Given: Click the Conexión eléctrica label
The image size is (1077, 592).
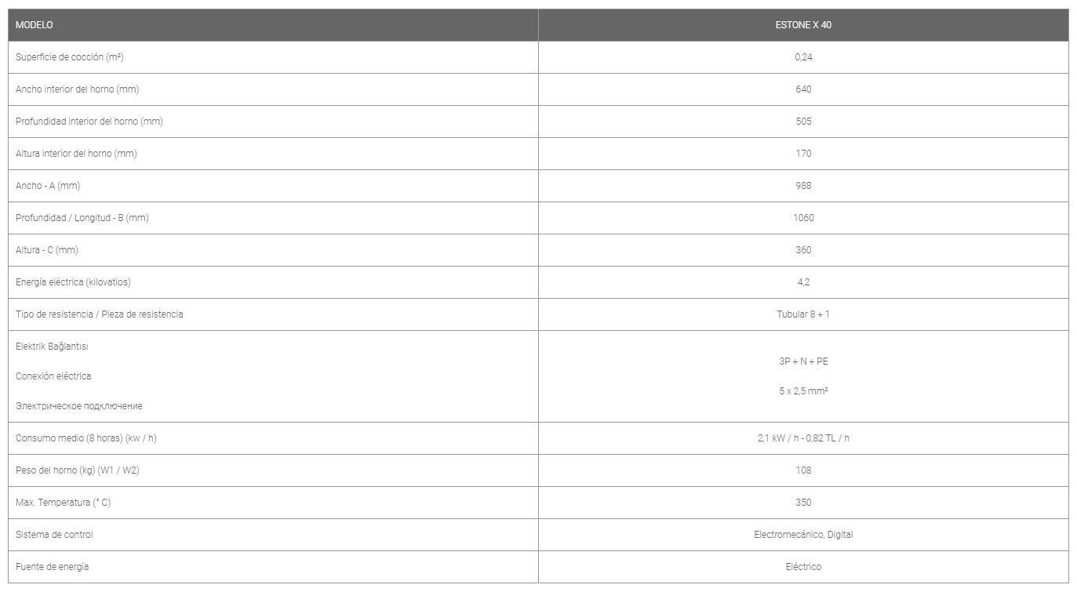Looking at the screenshot, I should [53, 376].
